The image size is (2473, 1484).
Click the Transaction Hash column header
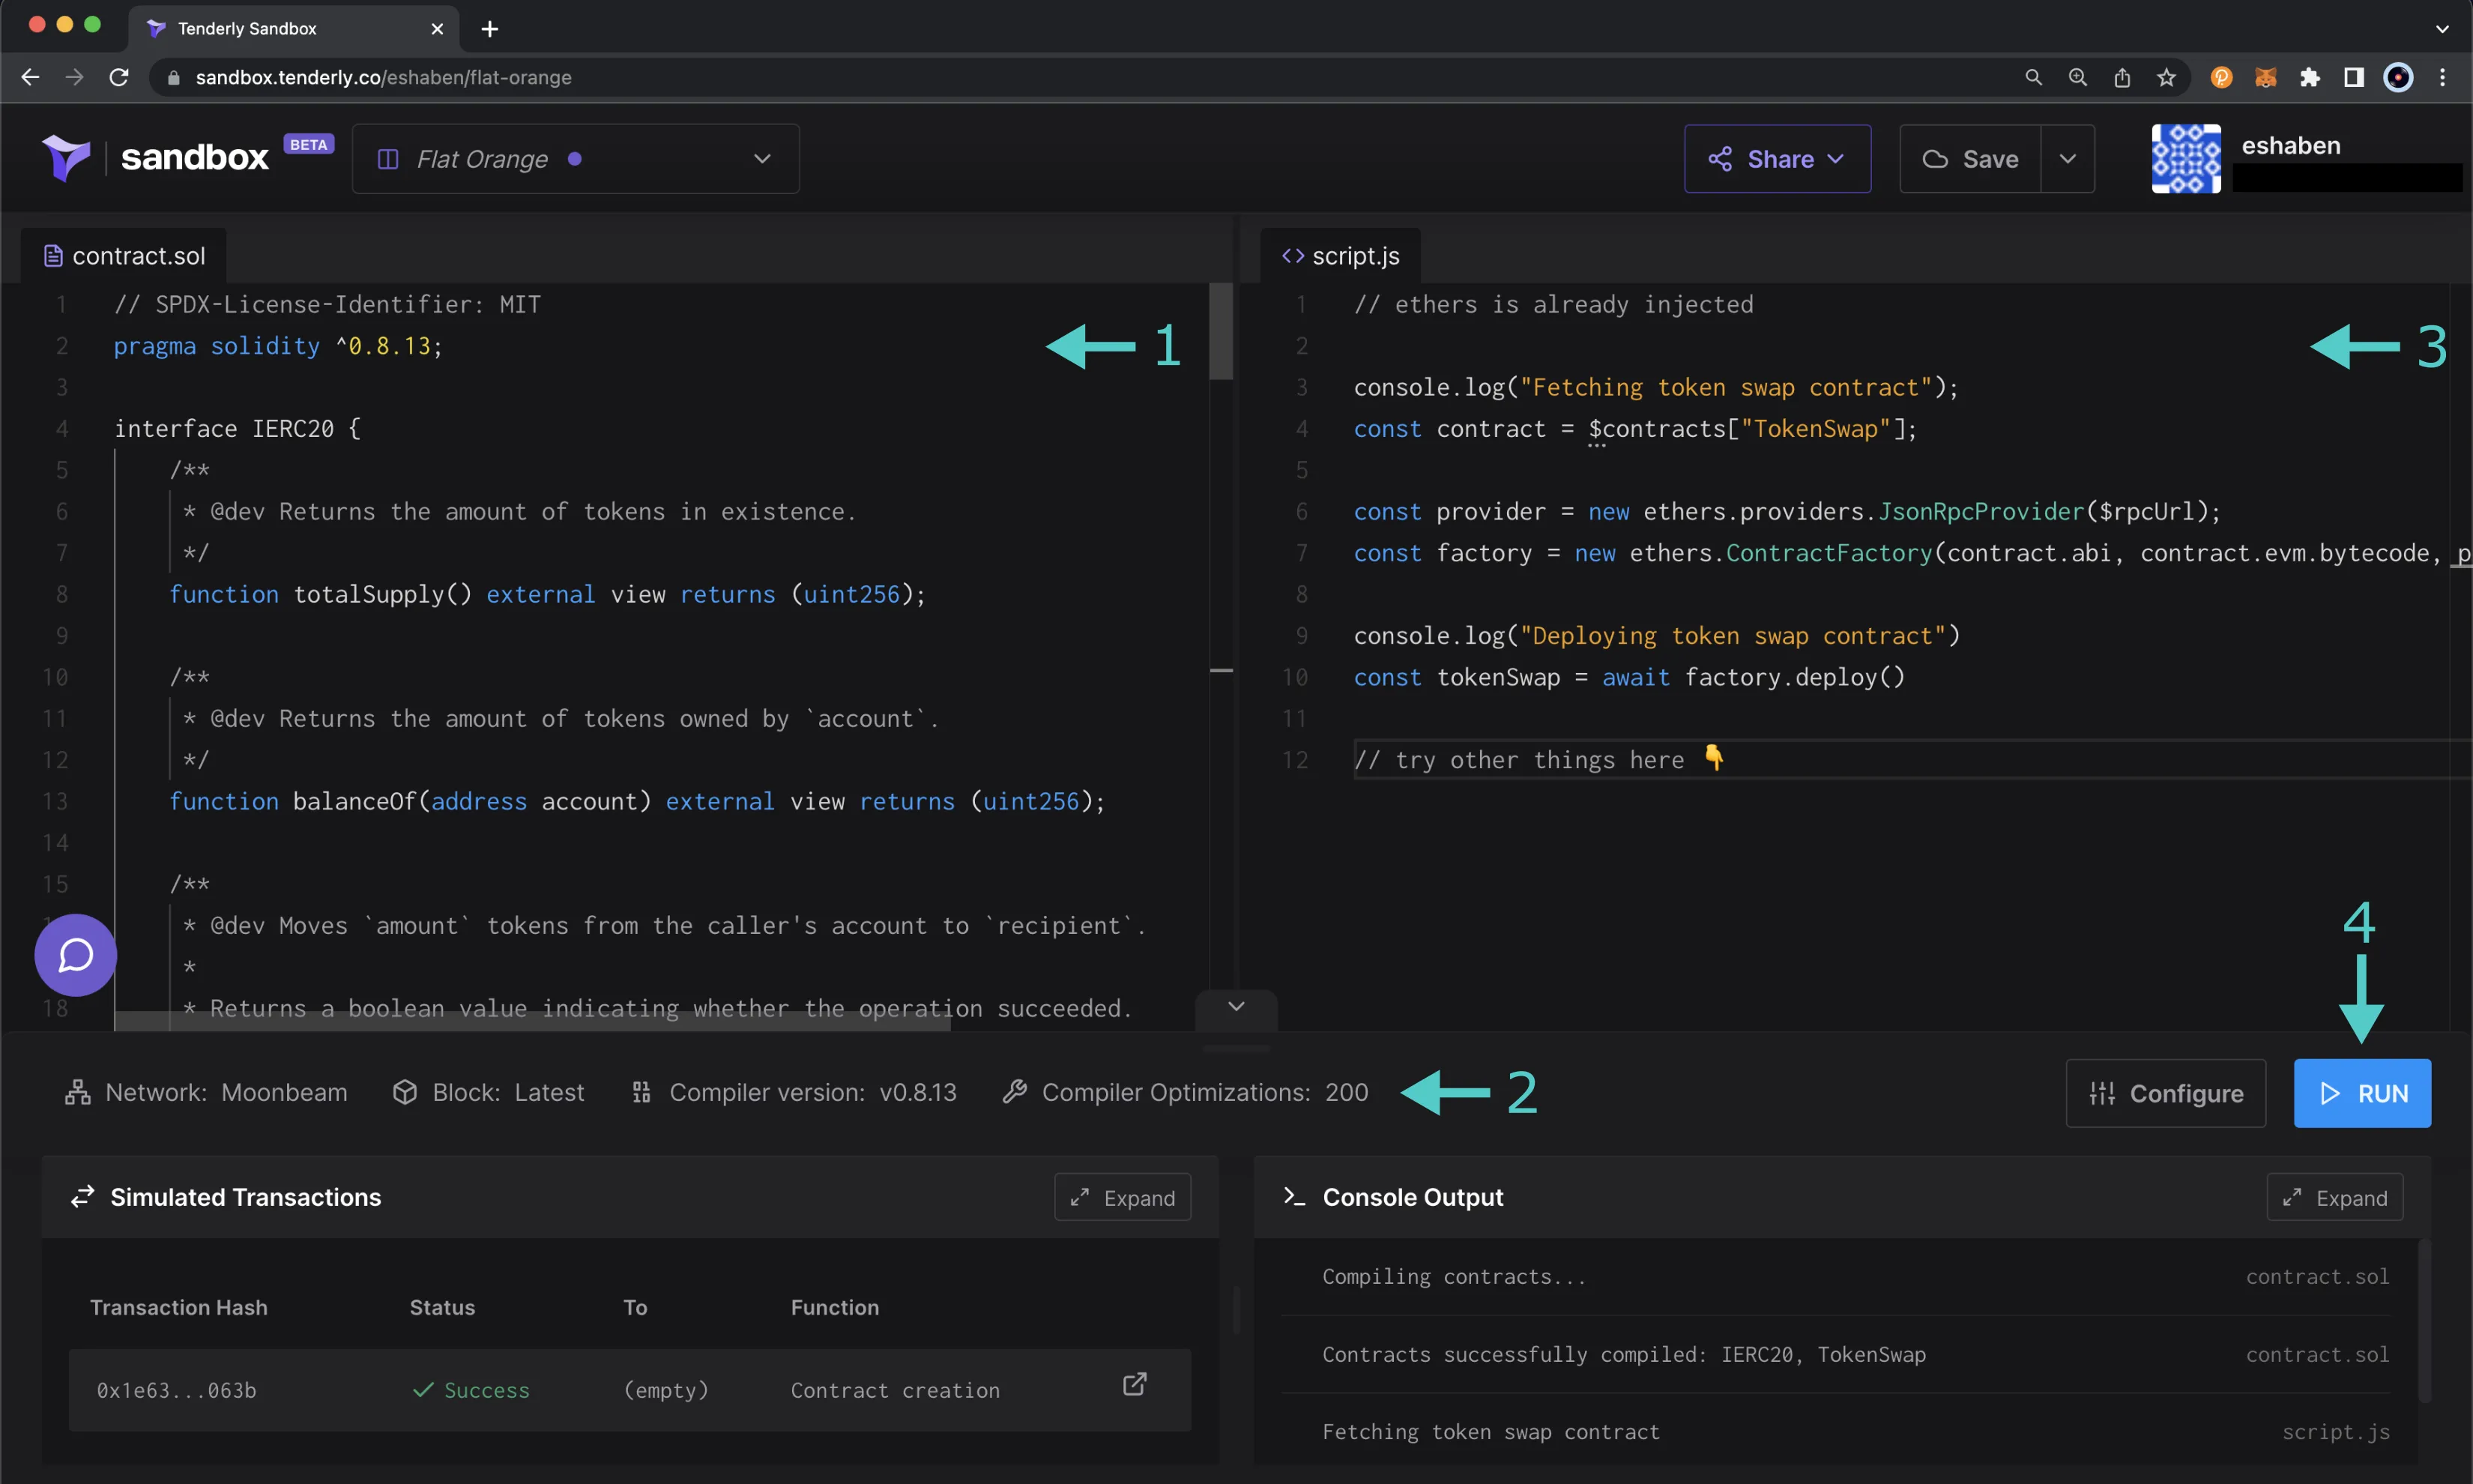click(x=179, y=1307)
